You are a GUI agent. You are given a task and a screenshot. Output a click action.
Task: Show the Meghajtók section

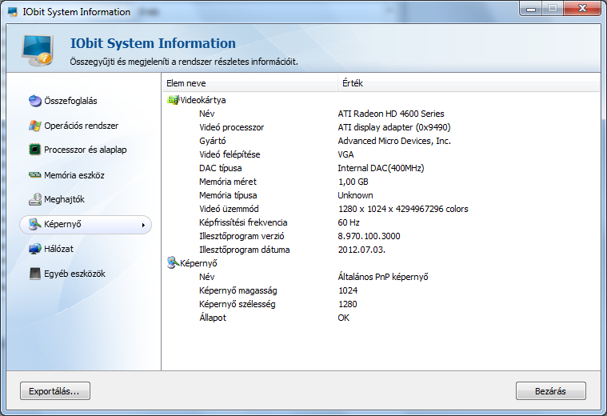64,199
